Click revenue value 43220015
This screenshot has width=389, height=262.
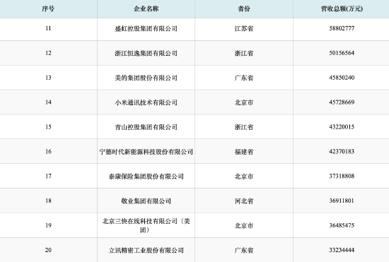342,127
